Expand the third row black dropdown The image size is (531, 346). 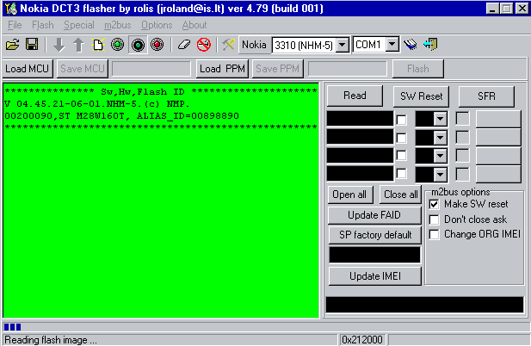pyautogui.click(x=440, y=156)
